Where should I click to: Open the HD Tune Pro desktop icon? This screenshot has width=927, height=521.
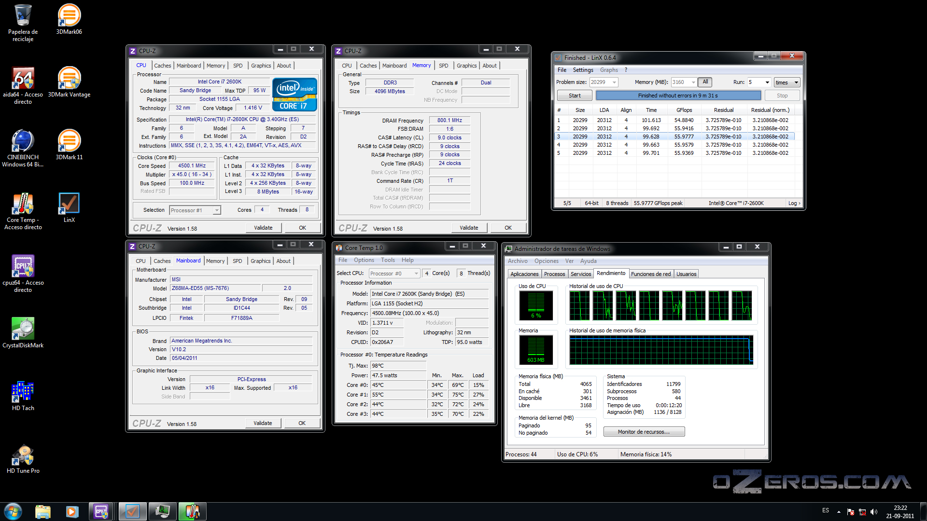pos(23,458)
